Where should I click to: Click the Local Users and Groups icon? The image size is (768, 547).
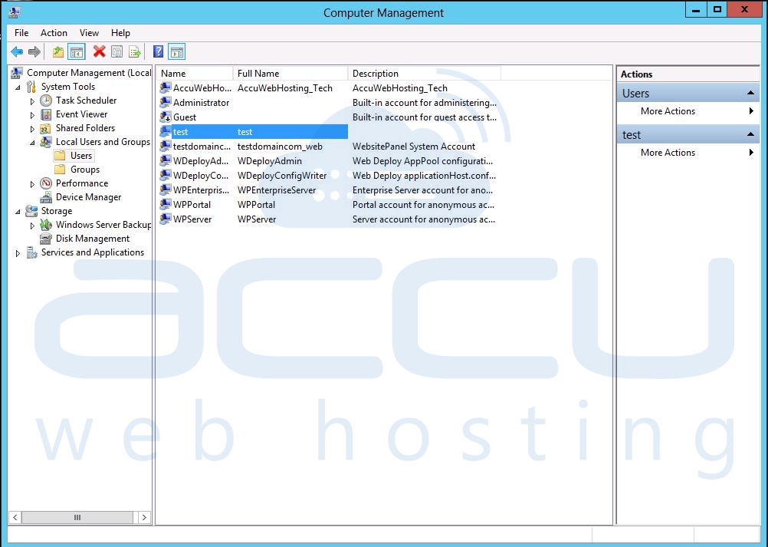pos(46,142)
